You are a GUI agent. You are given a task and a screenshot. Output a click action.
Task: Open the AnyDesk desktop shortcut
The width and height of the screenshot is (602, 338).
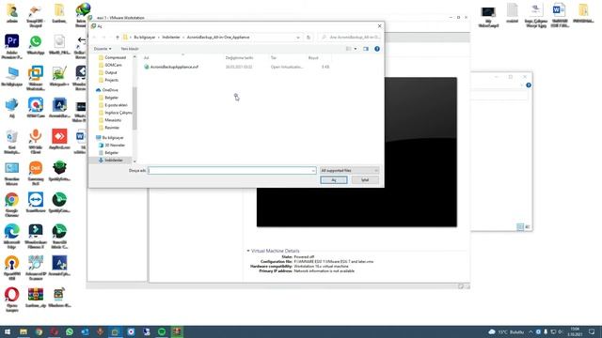pyautogui.click(x=59, y=139)
